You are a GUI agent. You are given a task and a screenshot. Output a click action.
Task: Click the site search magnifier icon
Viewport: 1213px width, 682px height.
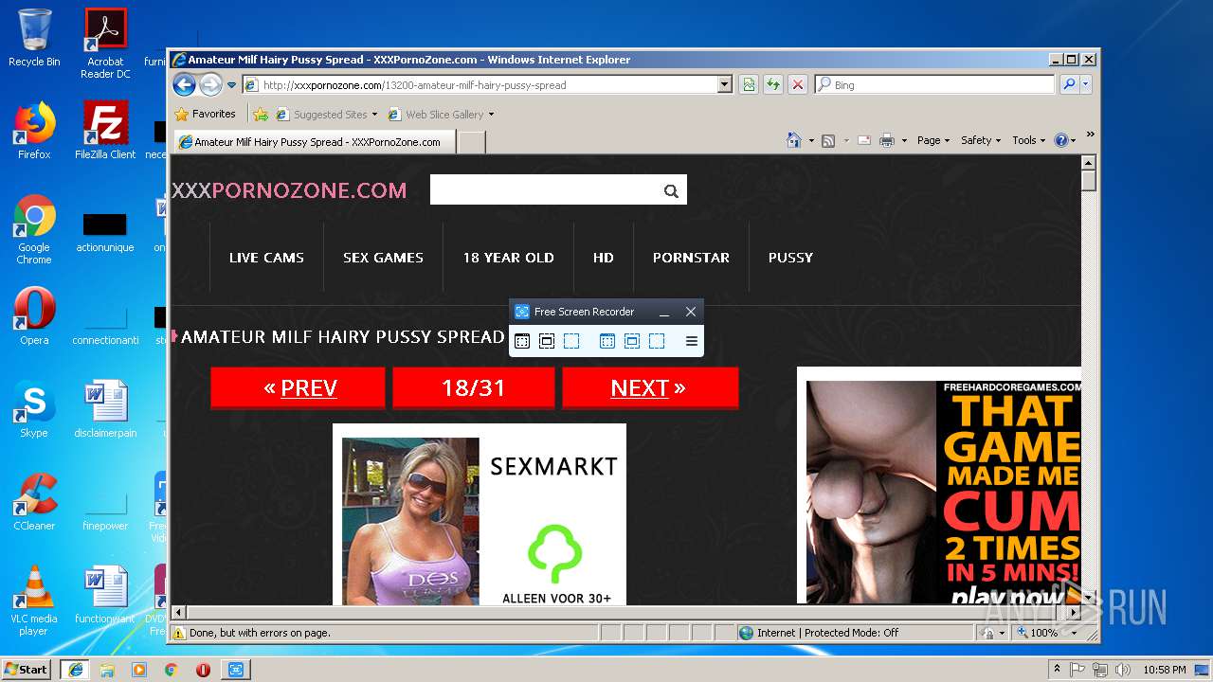click(x=672, y=190)
